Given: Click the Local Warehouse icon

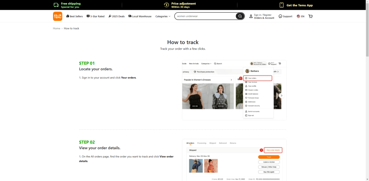Looking at the screenshot, I should [130, 16].
